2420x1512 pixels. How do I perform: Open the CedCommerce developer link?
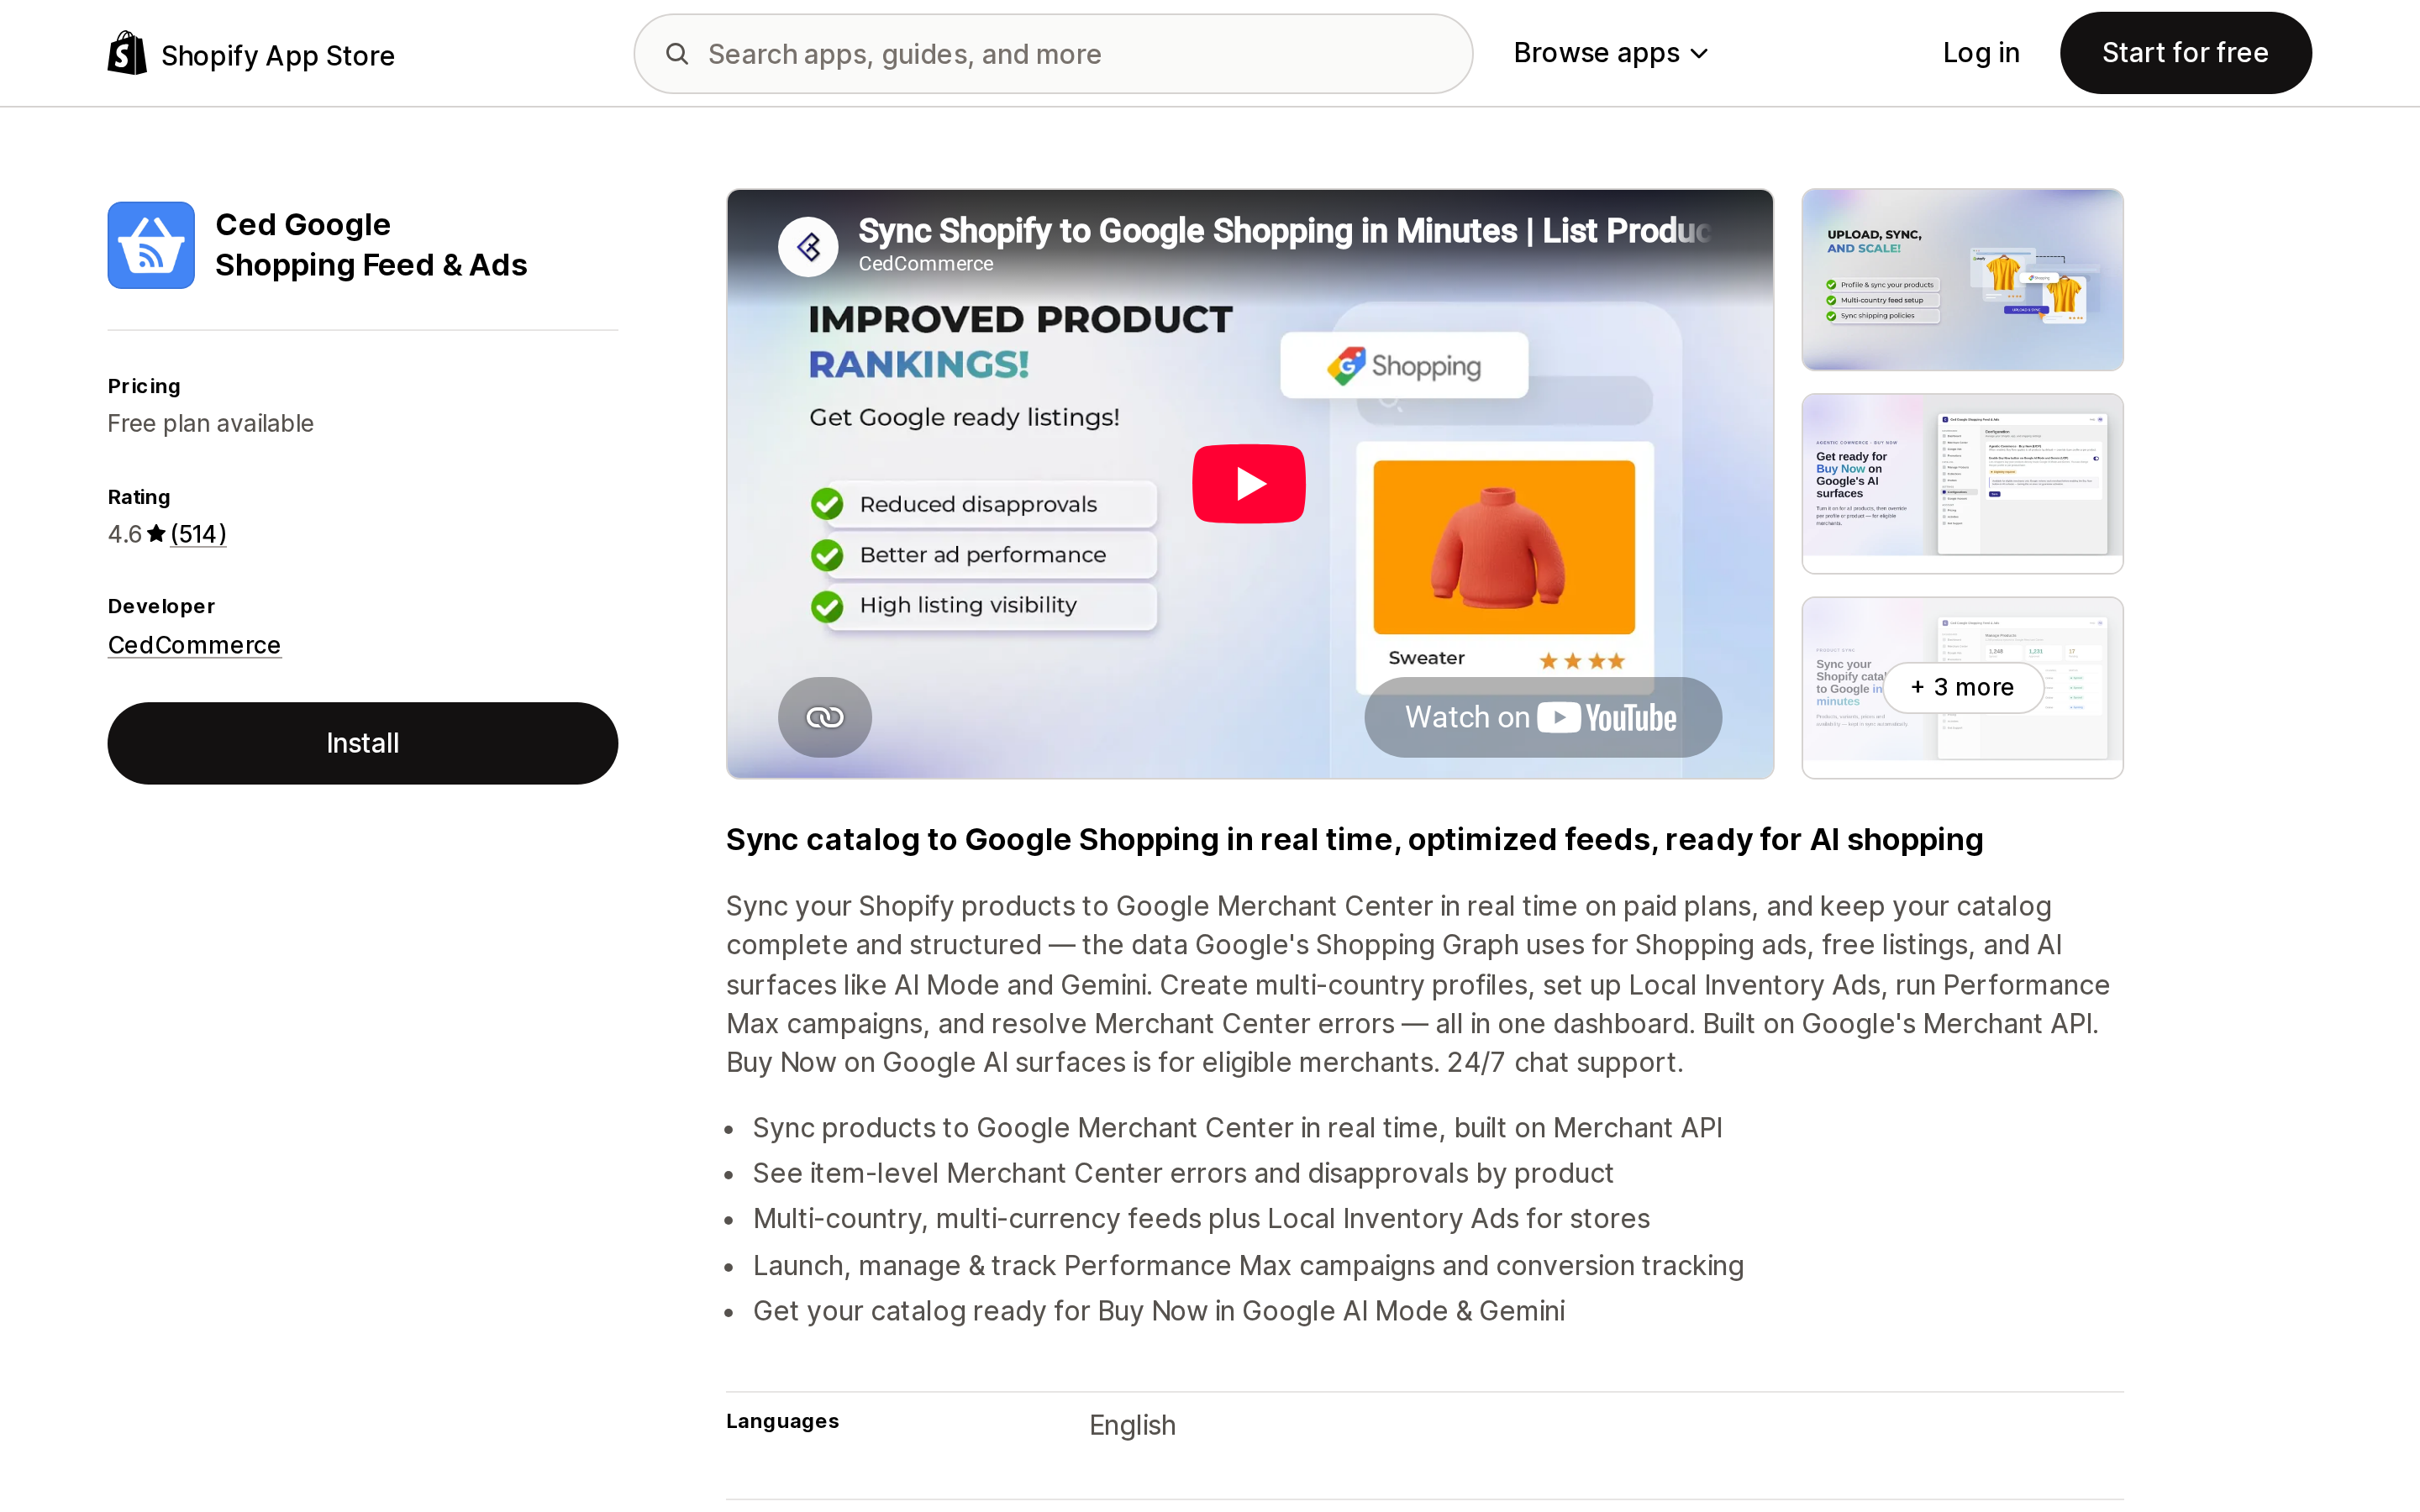click(x=194, y=645)
